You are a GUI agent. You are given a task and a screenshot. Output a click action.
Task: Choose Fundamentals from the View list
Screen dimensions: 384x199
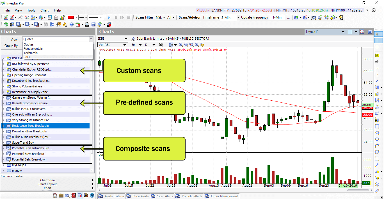pyautogui.click(x=33, y=49)
